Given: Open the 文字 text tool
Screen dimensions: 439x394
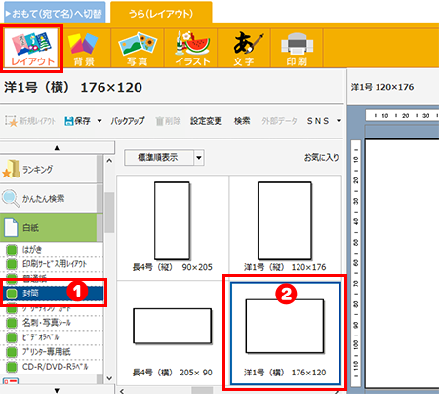Looking at the screenshot, I should coord(244,48).
